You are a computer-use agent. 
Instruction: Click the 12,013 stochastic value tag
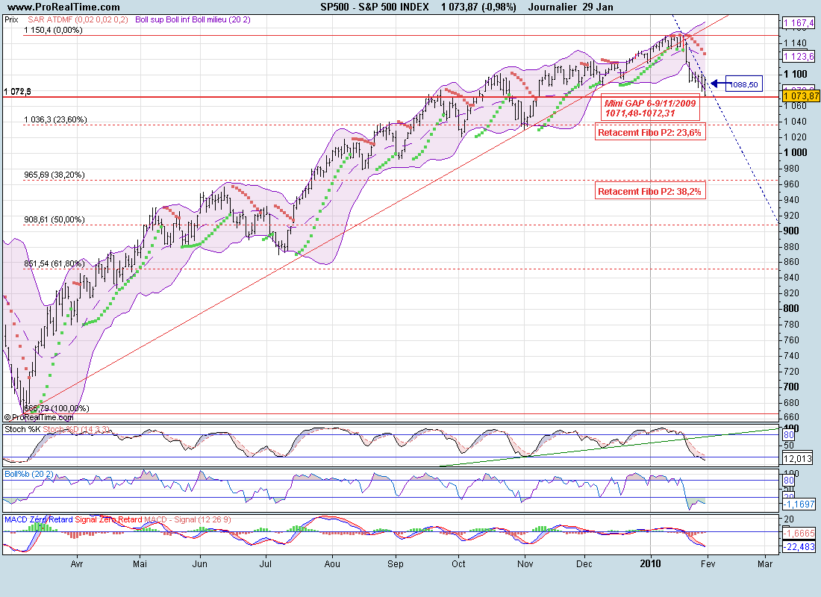797,459
